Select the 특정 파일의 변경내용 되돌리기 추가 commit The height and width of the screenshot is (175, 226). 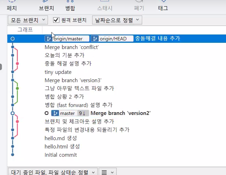[87, 130]
